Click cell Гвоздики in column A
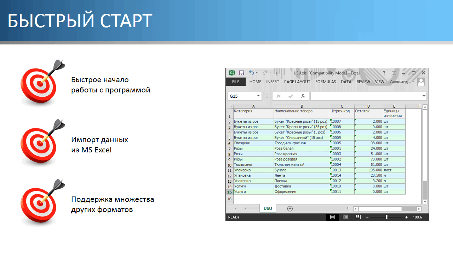Screen dimensions: 453x254 (253, 143)
